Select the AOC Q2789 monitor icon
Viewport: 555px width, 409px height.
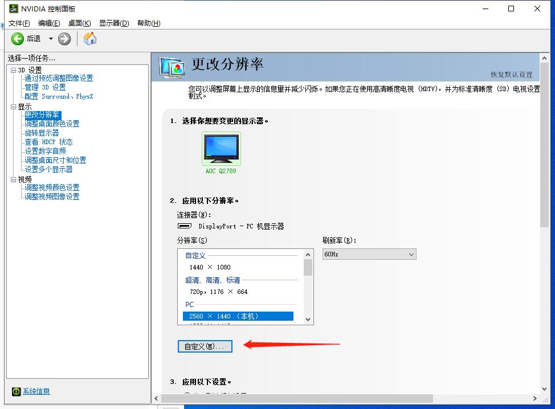(x=221, y=148)
